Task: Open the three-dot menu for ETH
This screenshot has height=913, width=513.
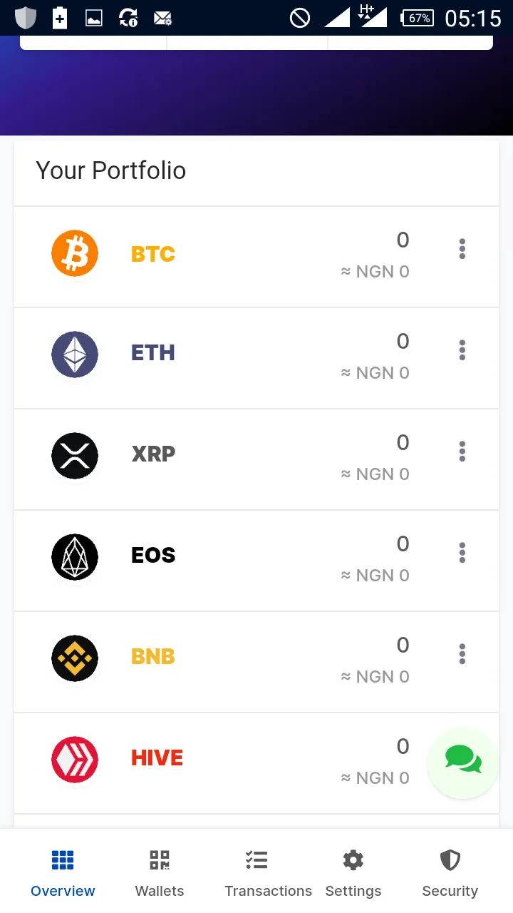Action: (462, 350)
